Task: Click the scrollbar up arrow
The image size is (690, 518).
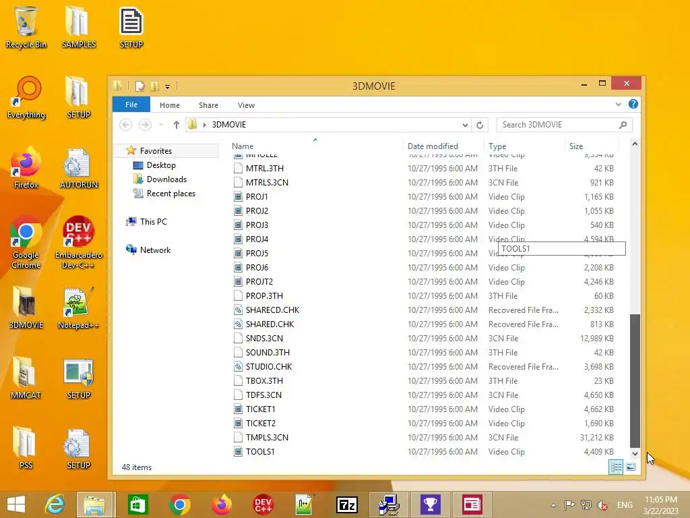Action: (x=635, y=144)
